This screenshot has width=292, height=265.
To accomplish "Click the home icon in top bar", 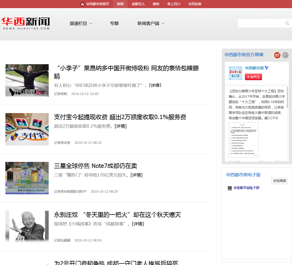I will (x=82, y=4).
